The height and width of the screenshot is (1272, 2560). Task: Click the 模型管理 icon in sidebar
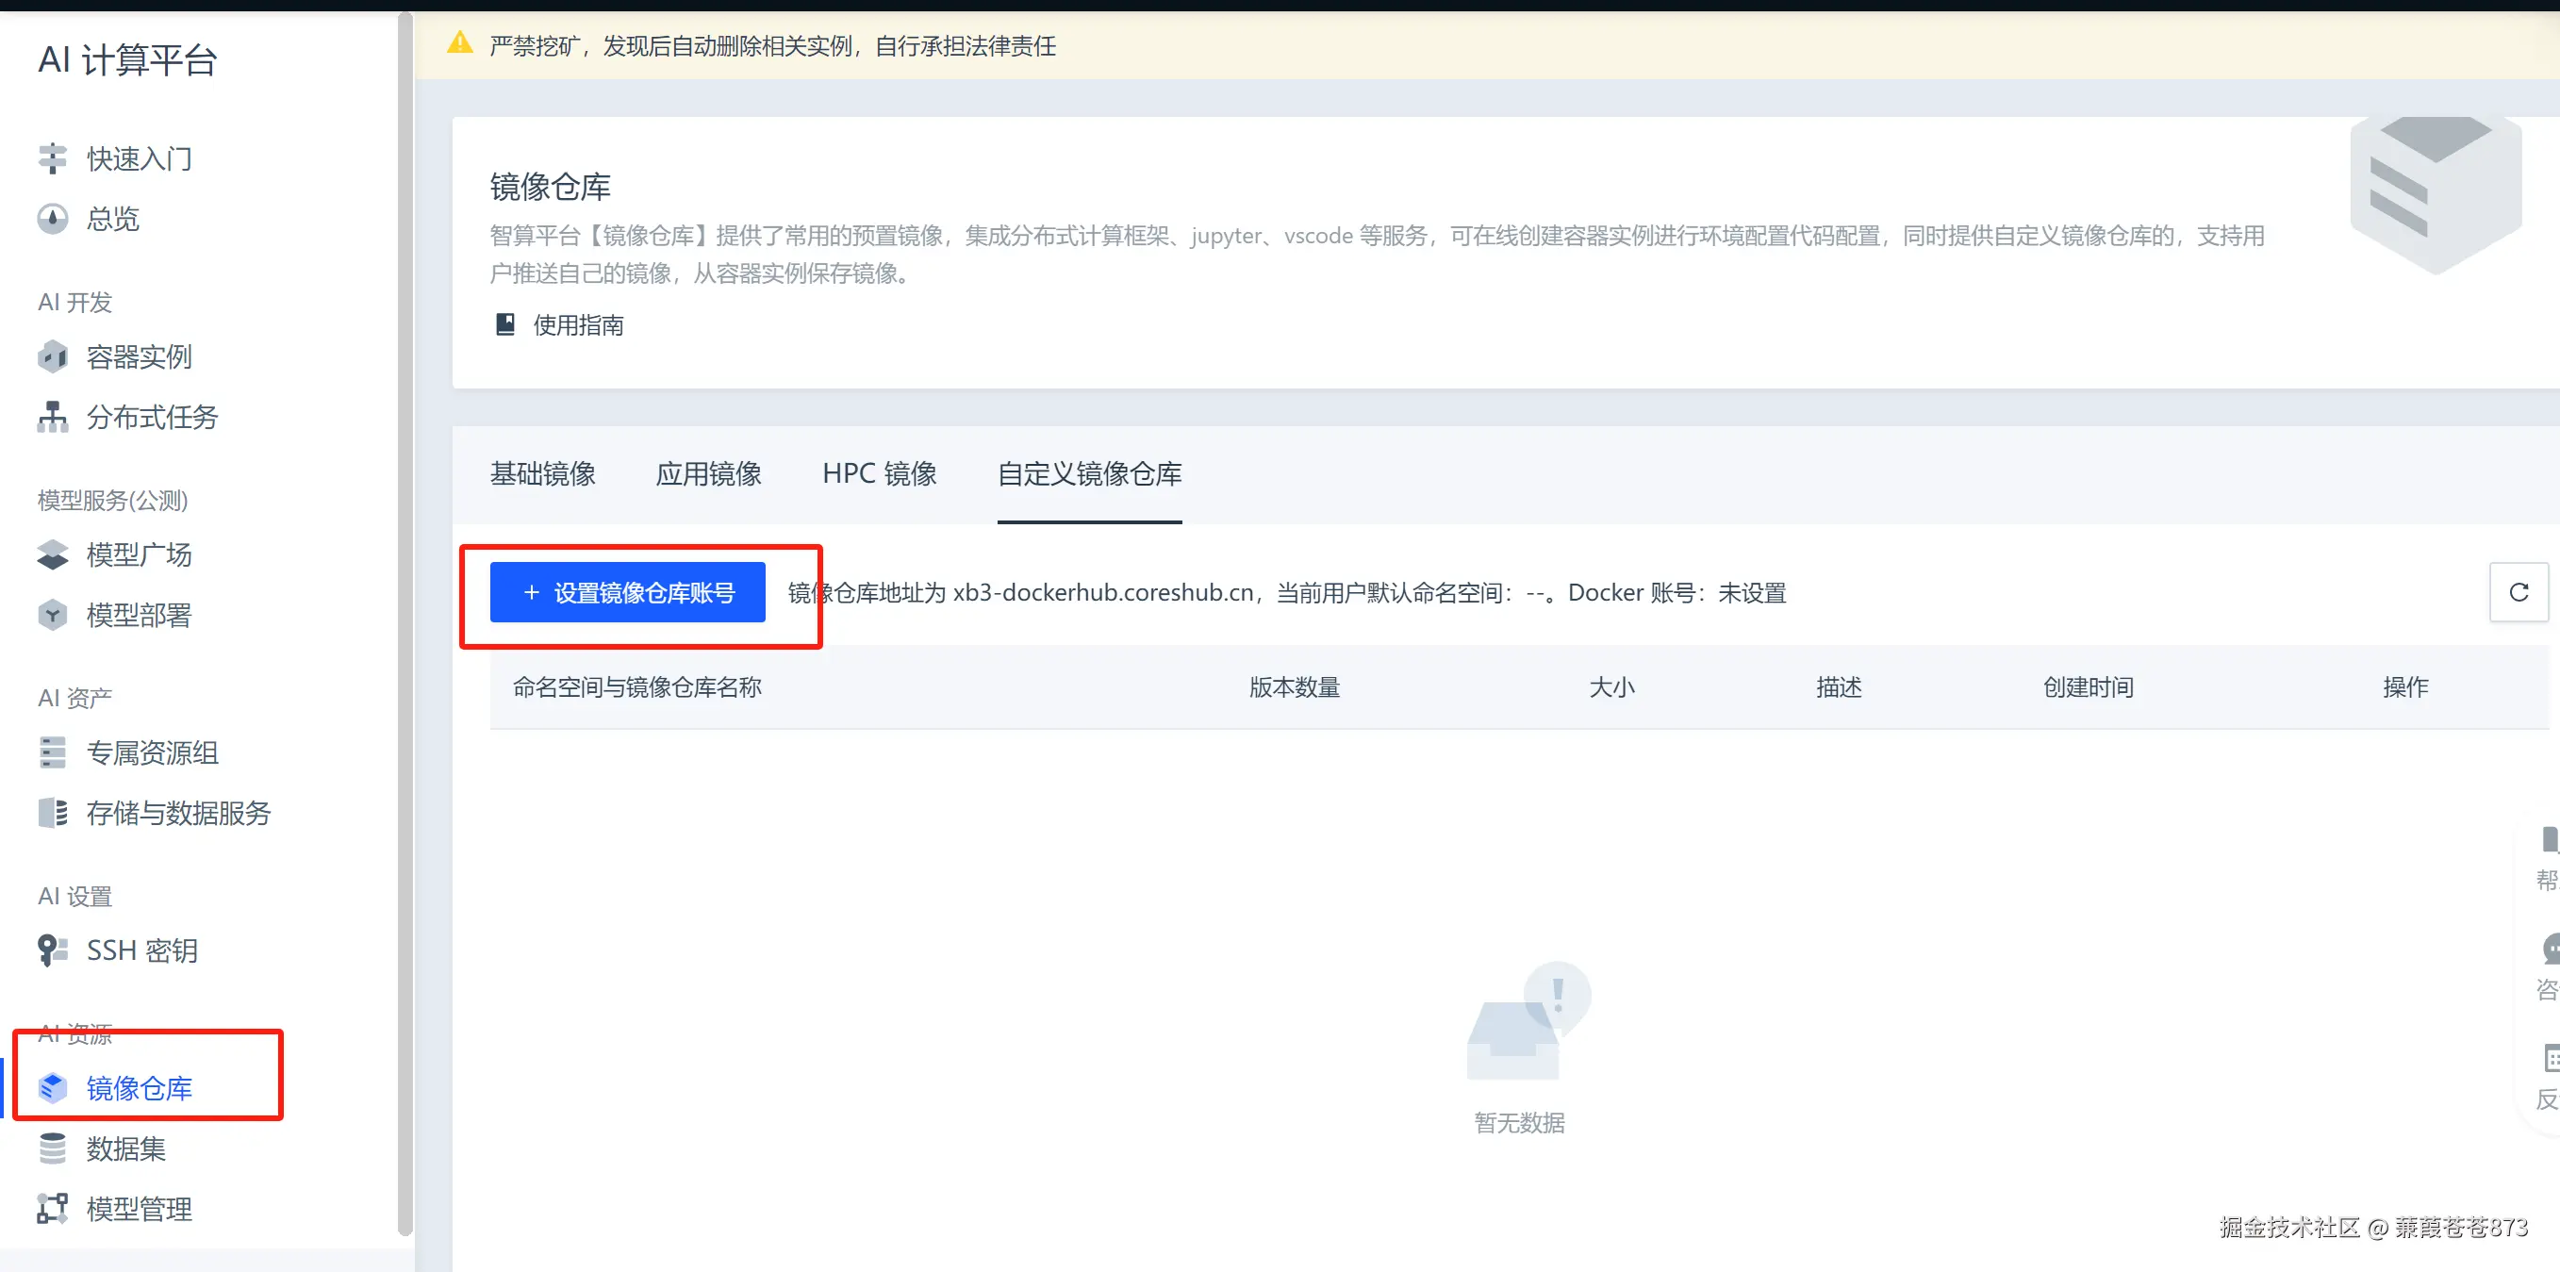tap(52, 1209)
